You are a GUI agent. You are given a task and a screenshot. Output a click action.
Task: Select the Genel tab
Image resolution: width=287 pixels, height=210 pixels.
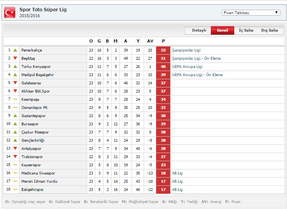(x=223, y=30)
